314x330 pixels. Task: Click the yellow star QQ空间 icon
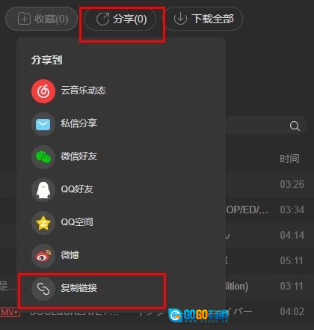[x=43, y=223]
